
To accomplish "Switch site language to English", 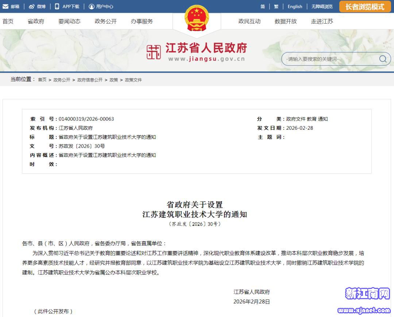I will (x=295, y=6).
